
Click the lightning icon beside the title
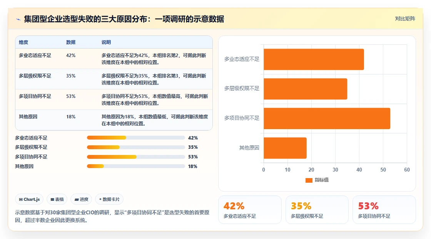18,19
